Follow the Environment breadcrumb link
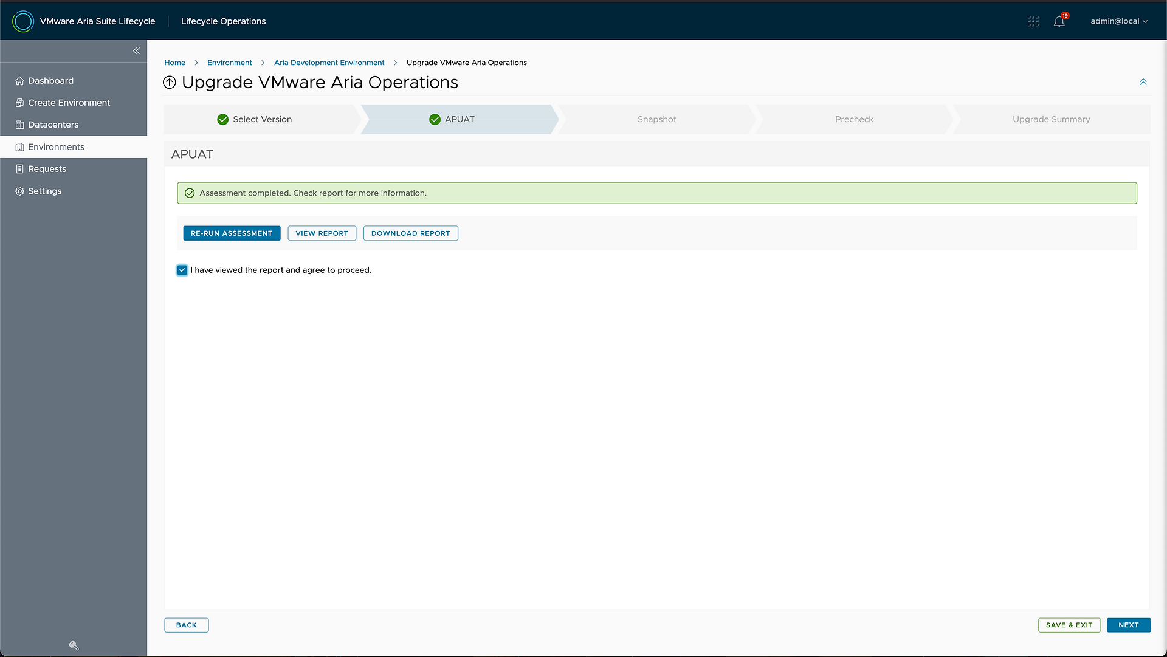Viewport: 1167px width, 657px height. point(230,63)
